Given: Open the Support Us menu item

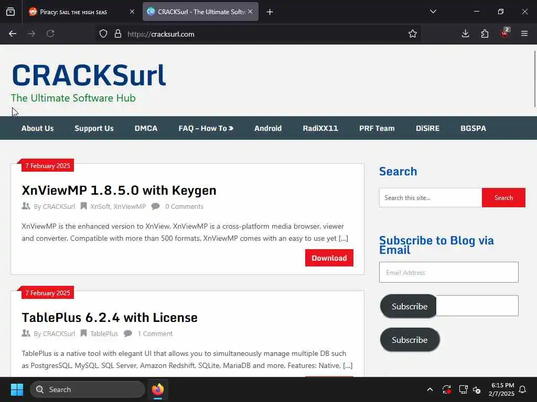Looking at the screenshot, I should click(94, 128).
